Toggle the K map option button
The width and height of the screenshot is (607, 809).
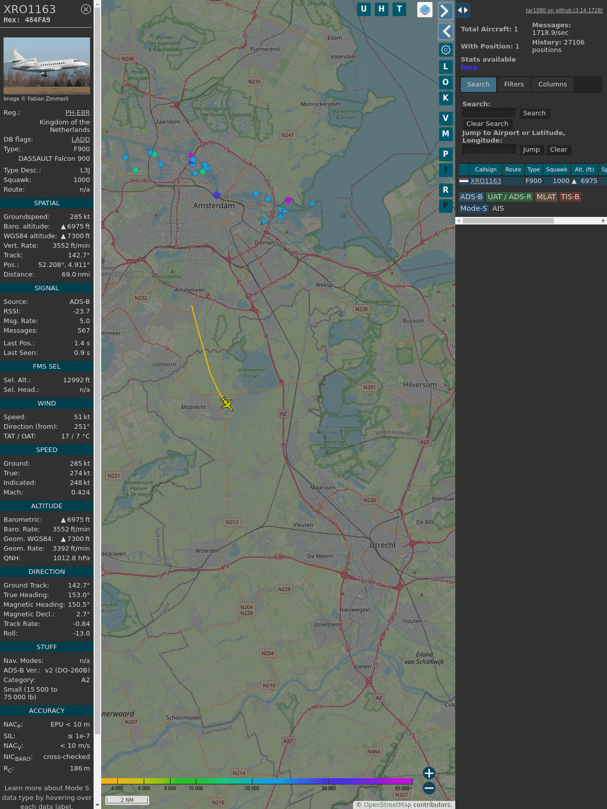tap(446, 98)
